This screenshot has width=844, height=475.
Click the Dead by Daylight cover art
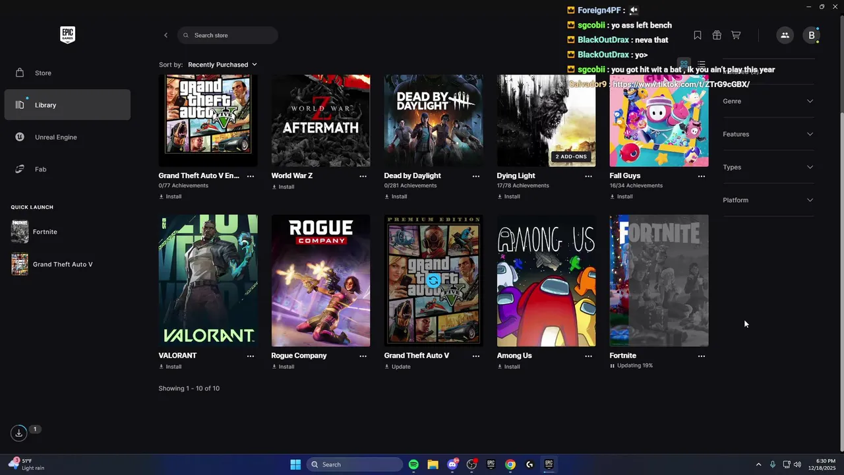point(433,121)
